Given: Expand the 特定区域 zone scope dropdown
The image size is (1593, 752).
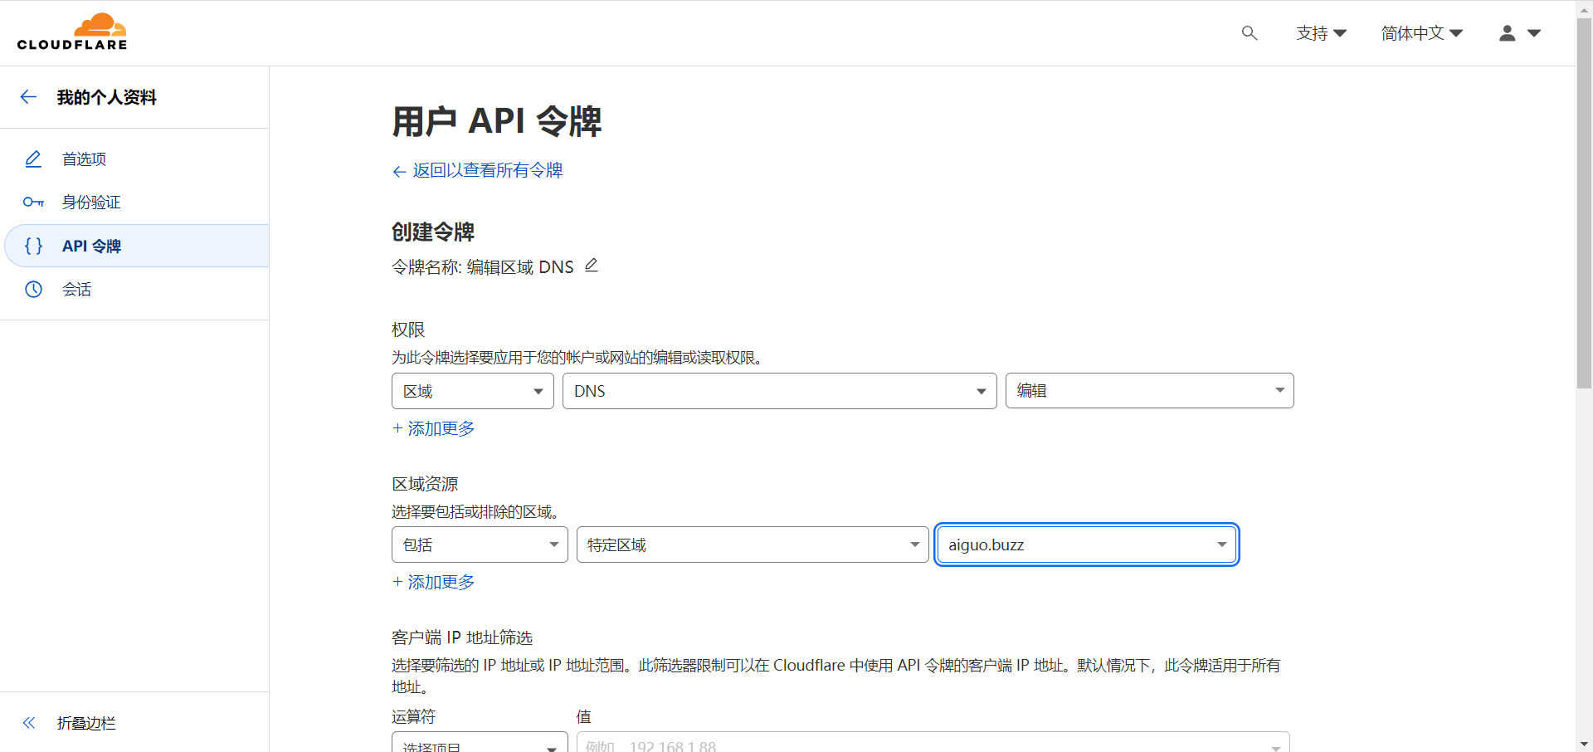Looking at the screenshot, I should (752, 545).
